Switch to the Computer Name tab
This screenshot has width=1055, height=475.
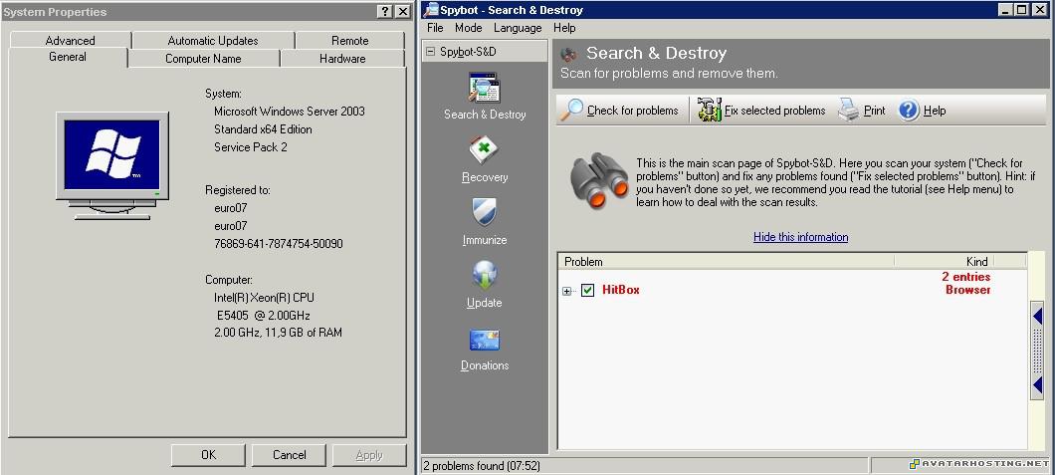tap(203, 59)
